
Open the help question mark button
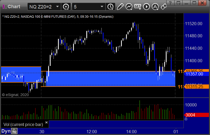click(170, 3)
